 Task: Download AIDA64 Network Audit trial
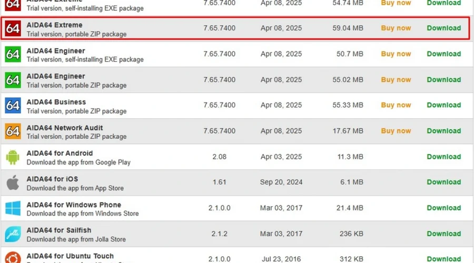(x=443, y=131)
